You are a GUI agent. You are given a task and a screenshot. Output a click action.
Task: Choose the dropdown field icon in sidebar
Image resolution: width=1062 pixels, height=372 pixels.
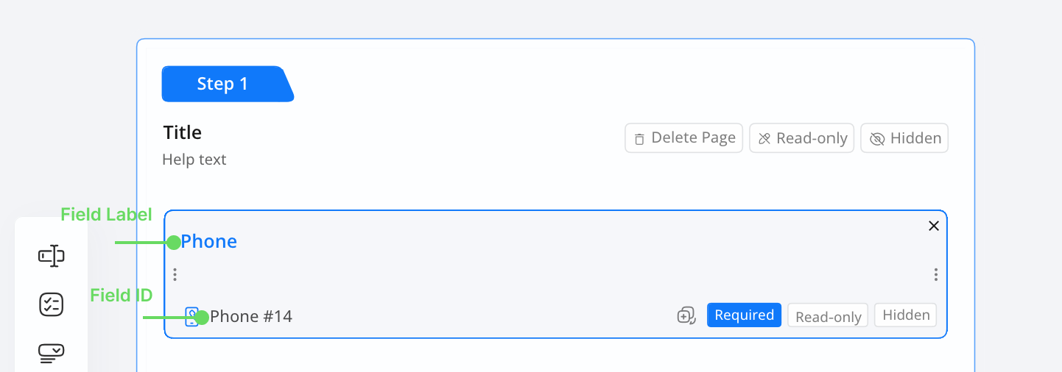(x=52, y=353)
